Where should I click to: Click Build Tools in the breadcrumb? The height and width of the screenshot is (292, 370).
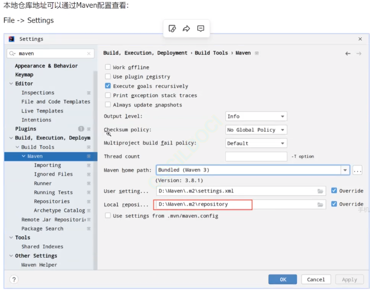(211, 53)
